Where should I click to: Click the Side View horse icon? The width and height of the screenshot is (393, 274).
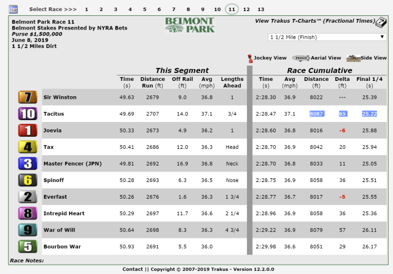point(353,58)
